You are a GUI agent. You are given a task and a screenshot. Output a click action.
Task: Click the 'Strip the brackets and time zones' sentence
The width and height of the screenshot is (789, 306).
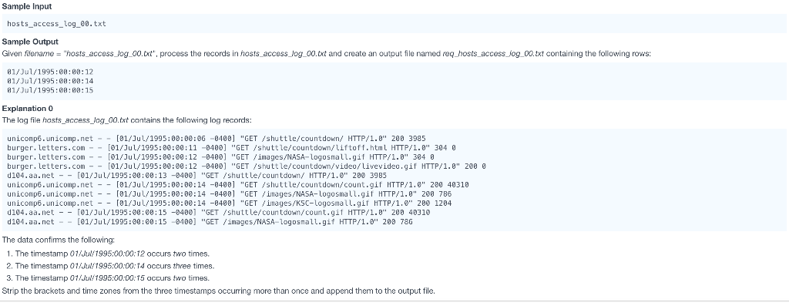point(218,291)
